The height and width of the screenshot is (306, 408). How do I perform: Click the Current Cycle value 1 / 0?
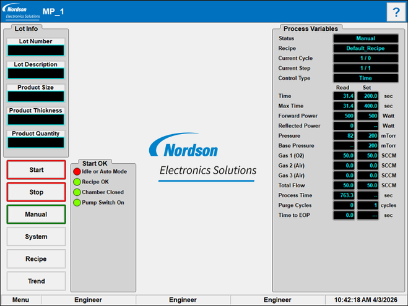[x=365, y=58]
